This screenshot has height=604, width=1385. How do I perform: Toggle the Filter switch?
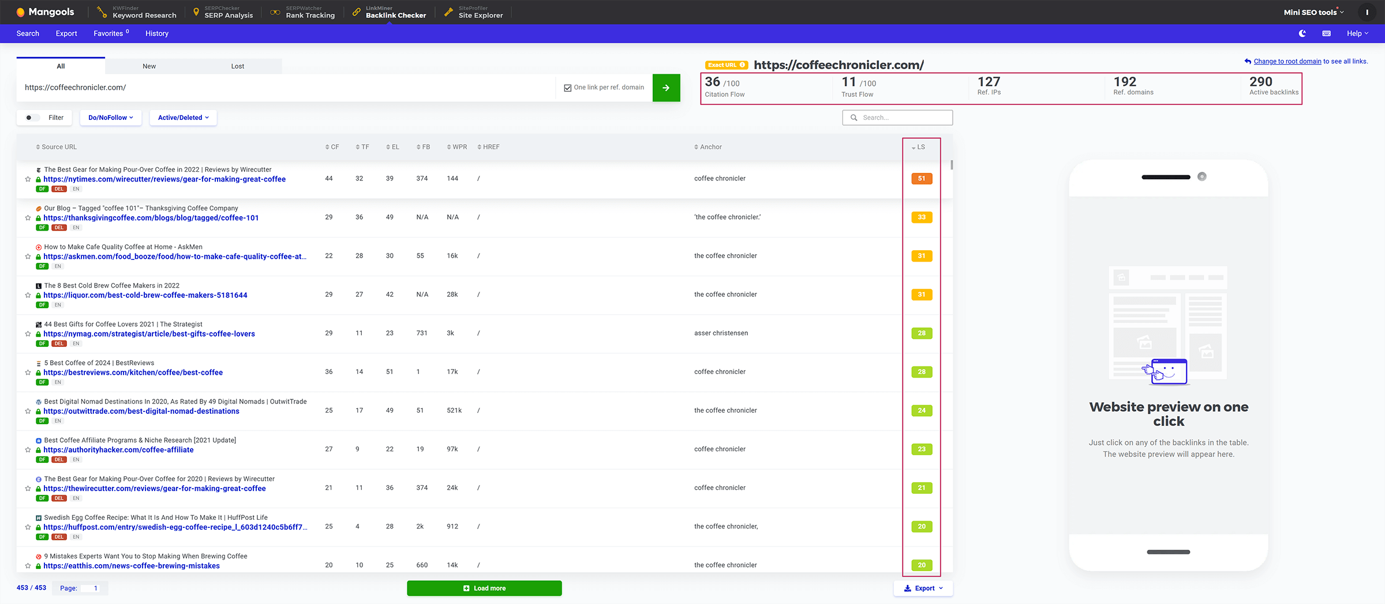[32, 118]
